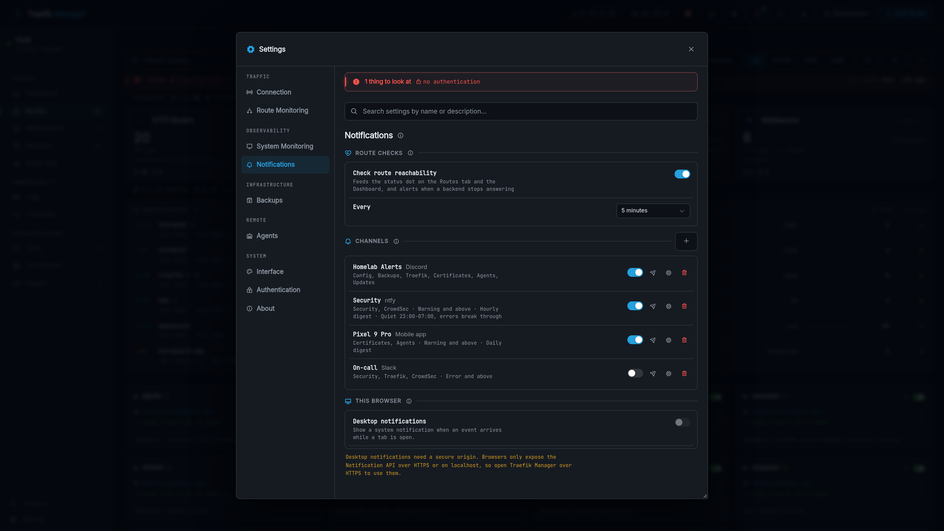Open the 5 minutes interval dropdown
The height and width of the screenshot is (531, 944).
pos(653,211)
